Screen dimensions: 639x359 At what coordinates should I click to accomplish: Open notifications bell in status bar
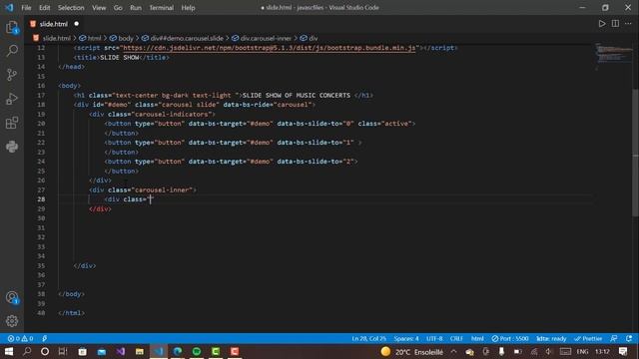[x=630, y=339]
